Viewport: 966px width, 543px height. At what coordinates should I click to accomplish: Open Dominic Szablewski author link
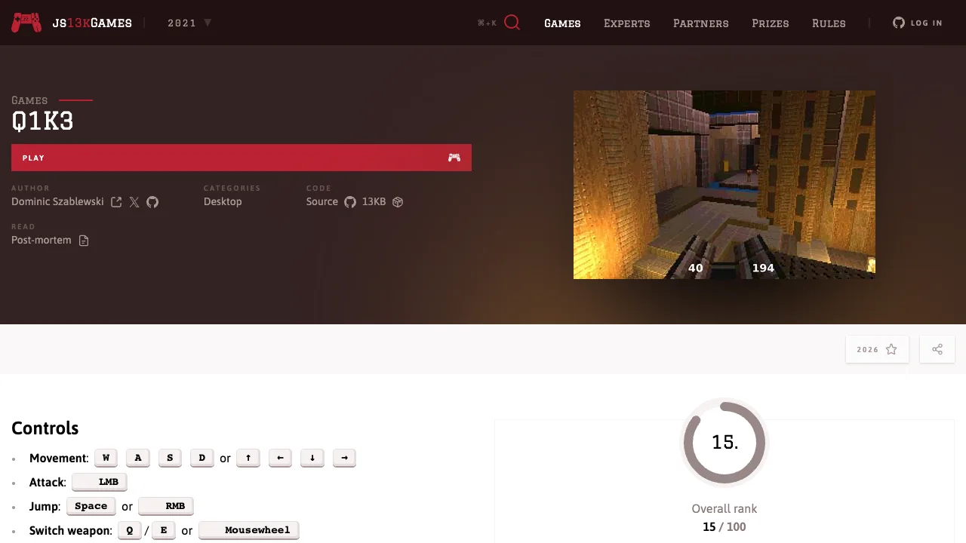pyautogui.click(x=57, y=201)
